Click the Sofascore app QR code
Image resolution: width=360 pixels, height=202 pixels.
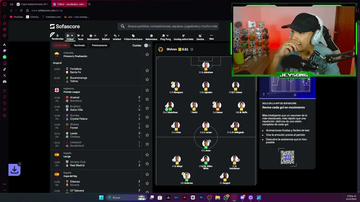pos(287,157)
